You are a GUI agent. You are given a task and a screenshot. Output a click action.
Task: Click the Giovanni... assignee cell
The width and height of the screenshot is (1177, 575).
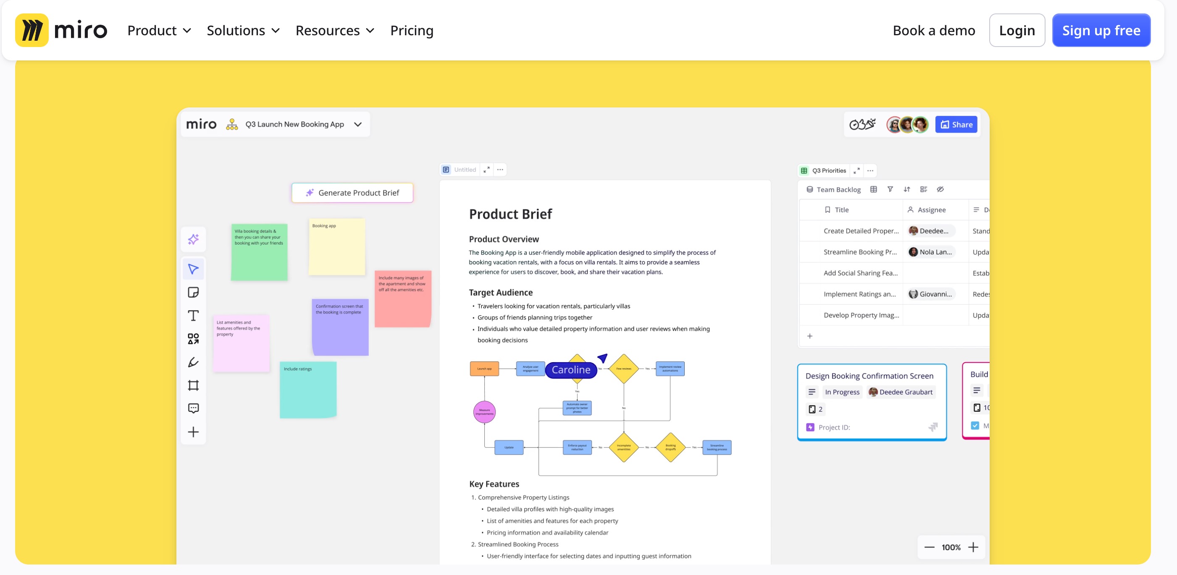point(931,294)
